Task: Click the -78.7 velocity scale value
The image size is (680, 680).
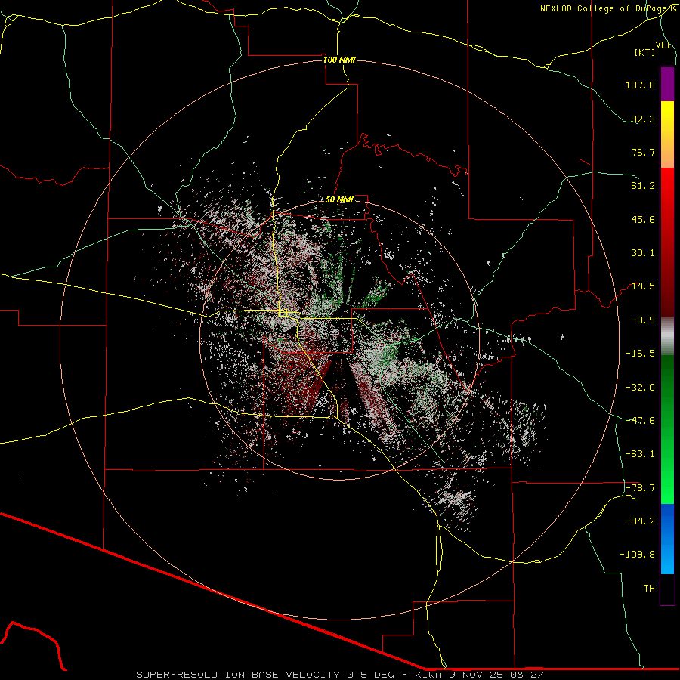Action: pyautogui.click(x=640, y=488)
